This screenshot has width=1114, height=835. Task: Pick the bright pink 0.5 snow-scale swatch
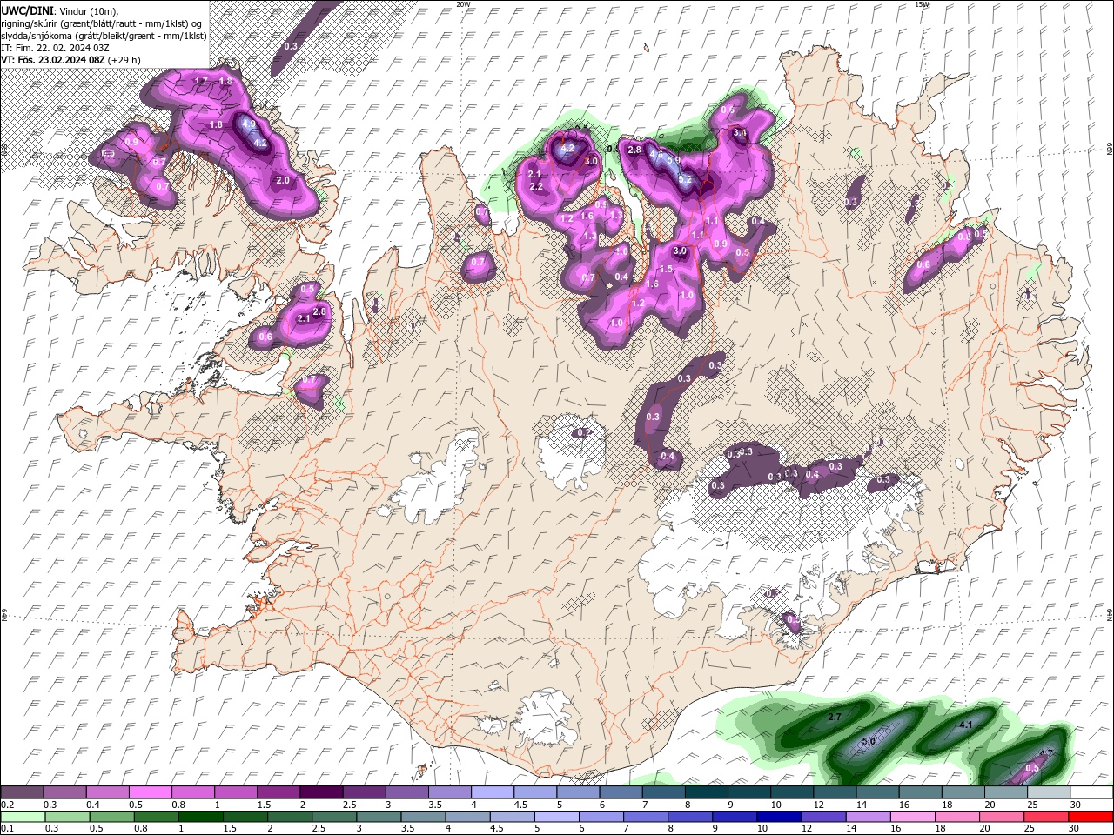pyautogui.click(x=150, y=792)
